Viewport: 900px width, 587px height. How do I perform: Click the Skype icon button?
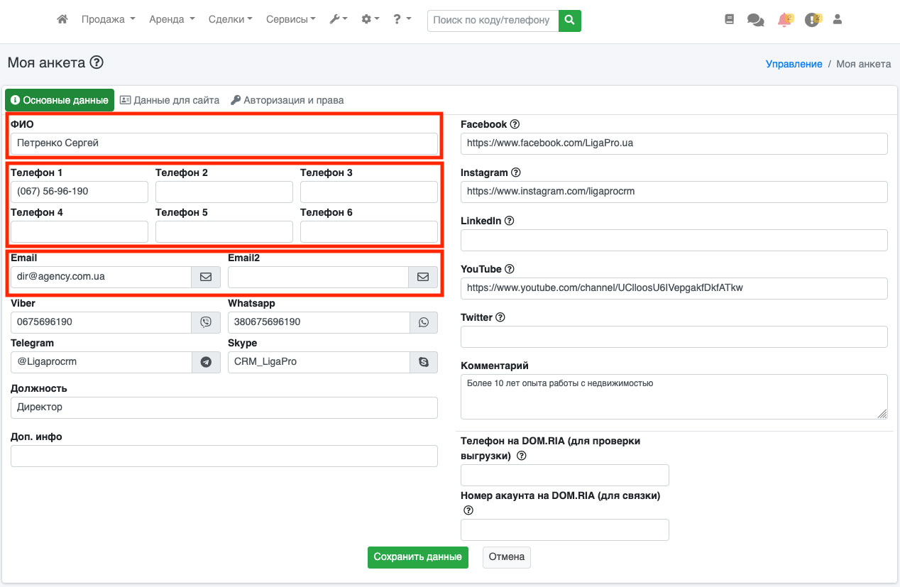pyautogui.click(x=424, y=362)
